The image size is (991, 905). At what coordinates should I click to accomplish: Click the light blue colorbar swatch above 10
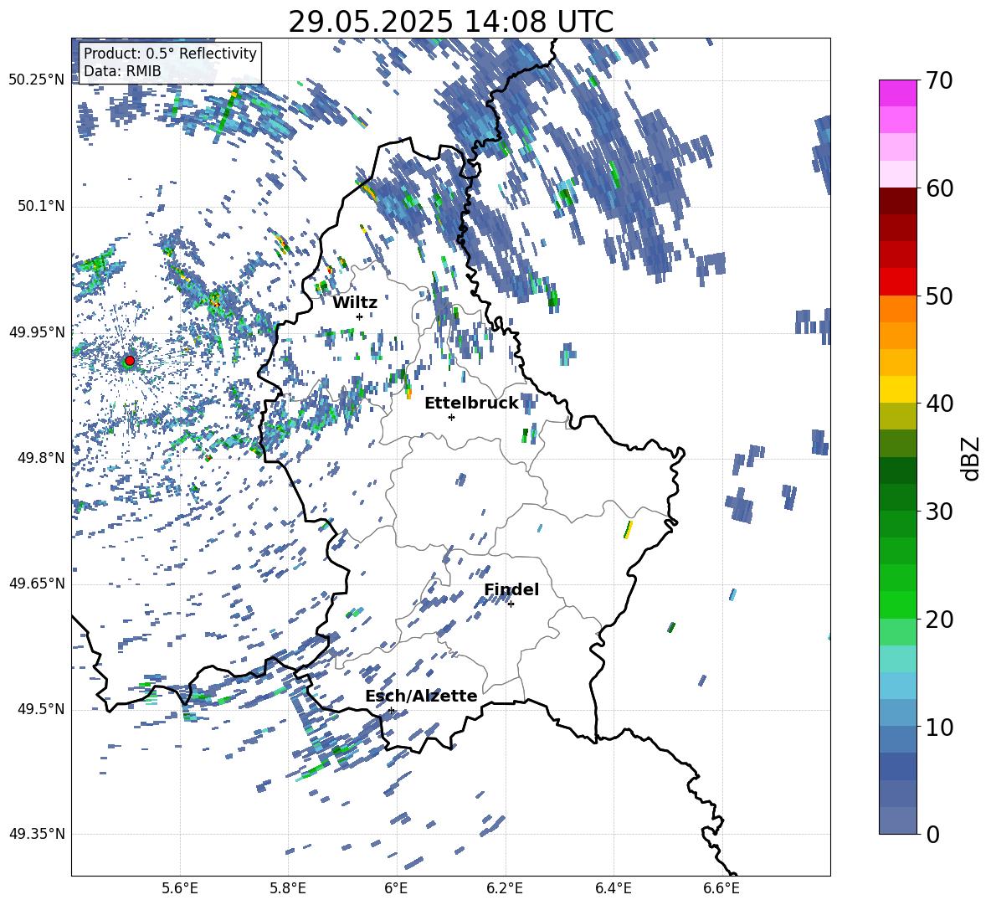tap(898, 712)
